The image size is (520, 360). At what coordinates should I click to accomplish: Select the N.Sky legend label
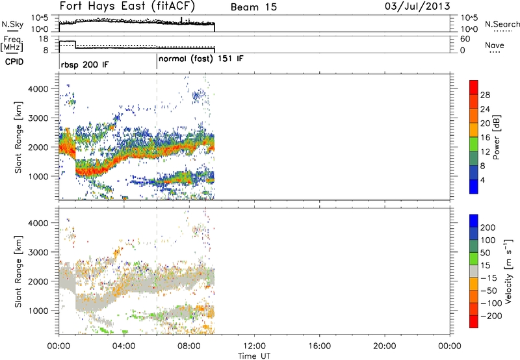[x=12, y=24]
